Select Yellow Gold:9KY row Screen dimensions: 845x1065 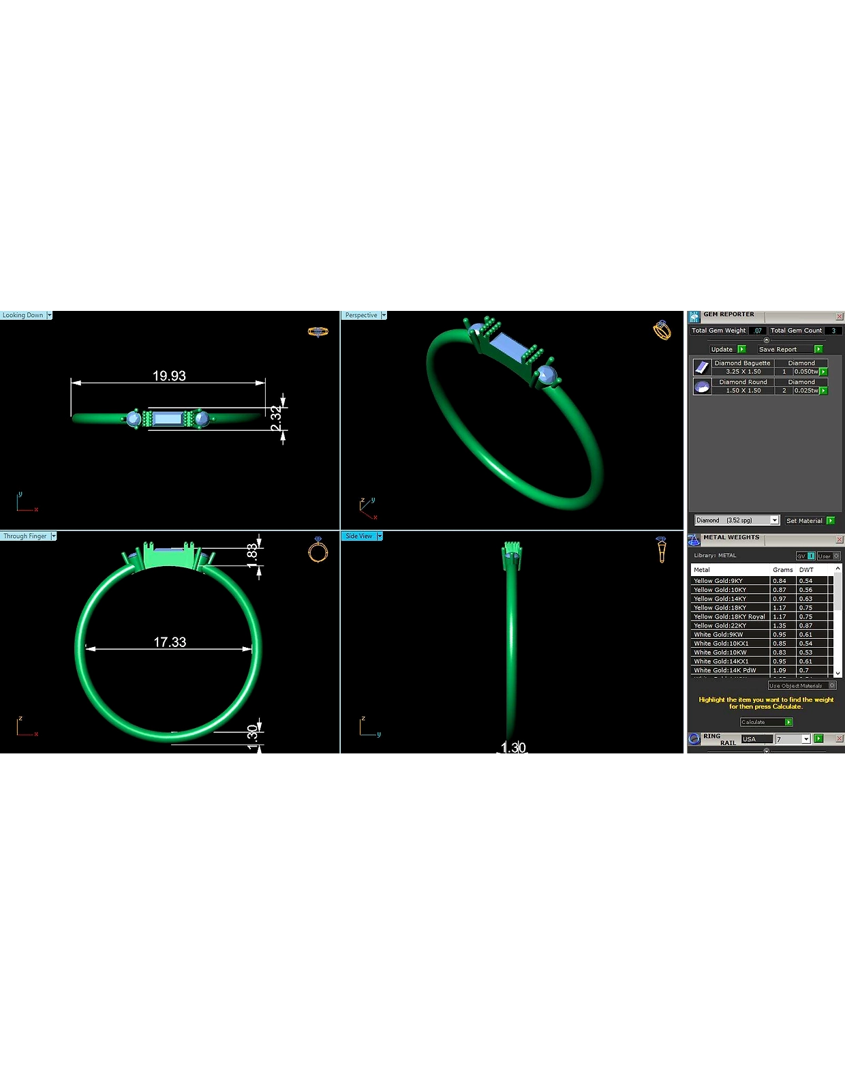coord(763,581)
